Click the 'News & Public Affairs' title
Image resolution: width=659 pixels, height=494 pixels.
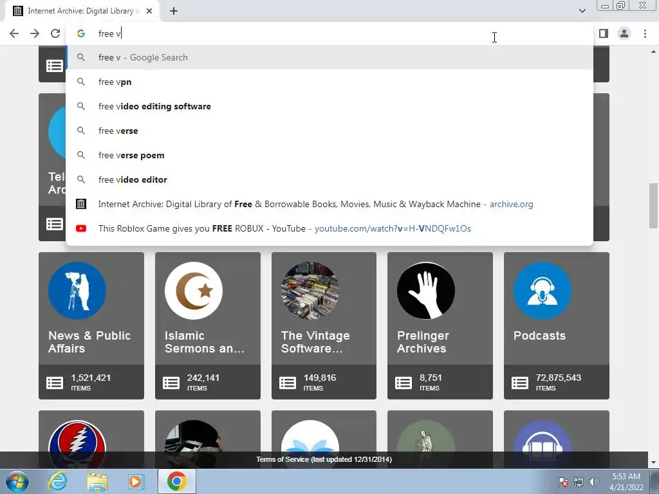pos(89,342)
